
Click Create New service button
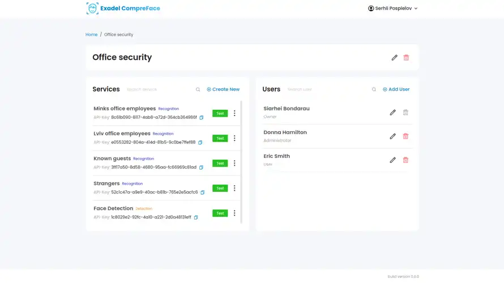pos(223,89)
